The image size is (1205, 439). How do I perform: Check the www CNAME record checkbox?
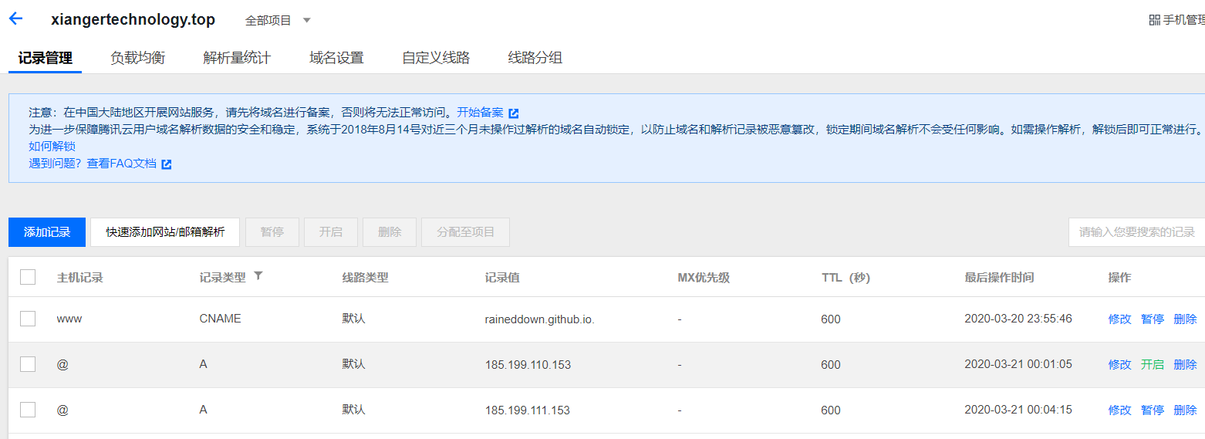[28, 319]
